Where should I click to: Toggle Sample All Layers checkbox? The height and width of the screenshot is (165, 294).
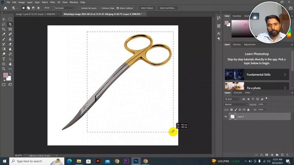tap(79, 8)
